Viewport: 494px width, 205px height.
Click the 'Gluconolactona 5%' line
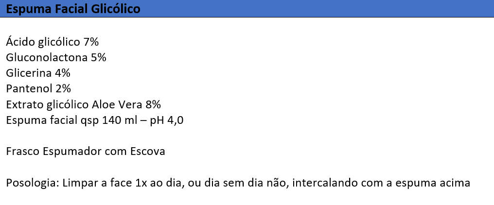56,58
